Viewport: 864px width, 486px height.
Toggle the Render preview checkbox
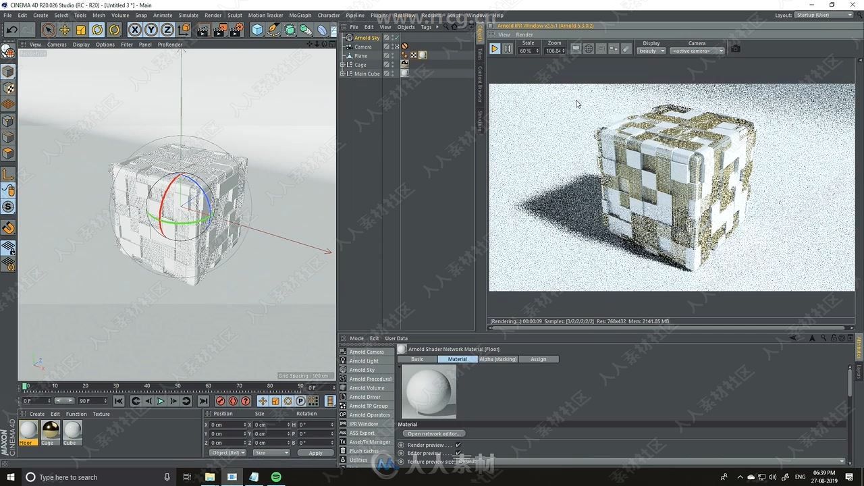(x=458, y=445)
